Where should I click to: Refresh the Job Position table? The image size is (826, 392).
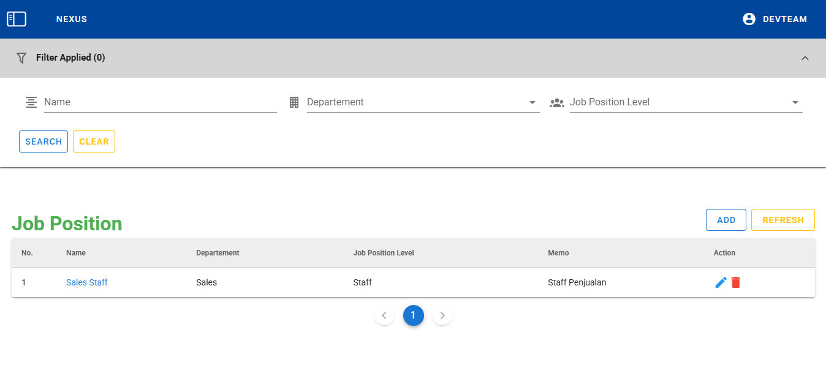click(782, 220)
